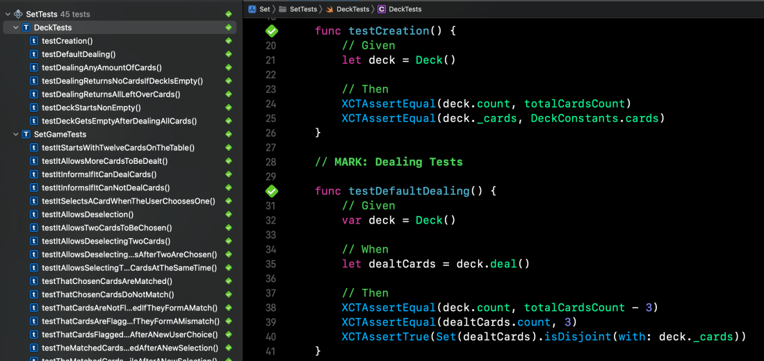The image size is (764, 361).
Task: Click the test icon next to testDealingAnyAmountOfCards()
Action: click(x=34, y=68)
